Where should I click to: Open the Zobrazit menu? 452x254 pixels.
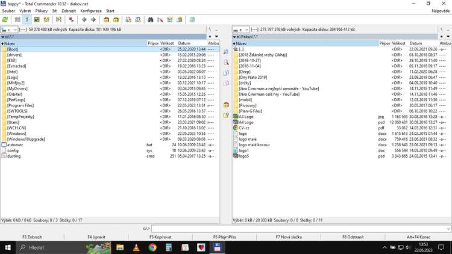[x=69, y=11]
